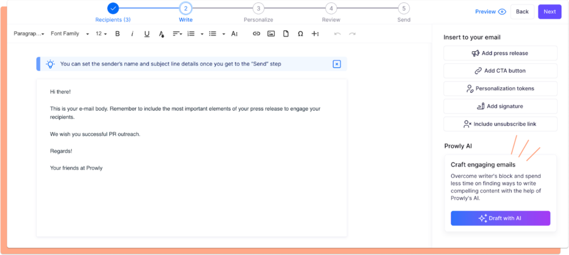Toggle underline formatting
569x255 pixels.
(x=147, y=34)
